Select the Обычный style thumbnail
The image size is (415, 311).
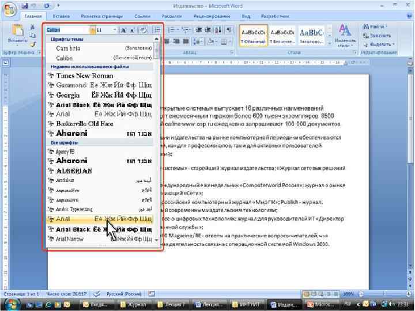point(254,36)
